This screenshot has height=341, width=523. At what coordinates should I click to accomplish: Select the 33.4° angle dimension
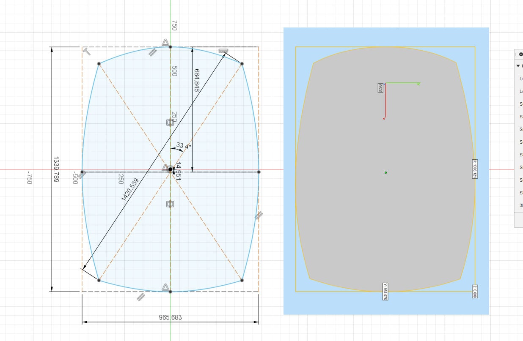[x=184, y=146]
